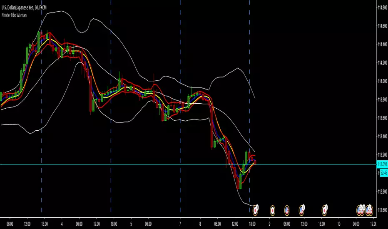Open the US flag event icon with badge 3

coord(301,210)
